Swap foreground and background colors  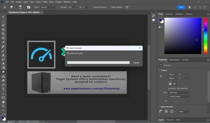pos(4,114)
